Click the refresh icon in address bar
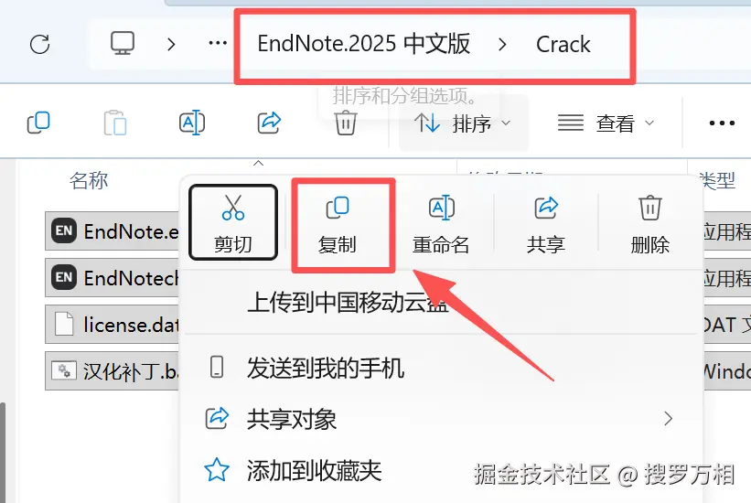The width and height of the screenshot is (751, 503). (x=39, y=44)
